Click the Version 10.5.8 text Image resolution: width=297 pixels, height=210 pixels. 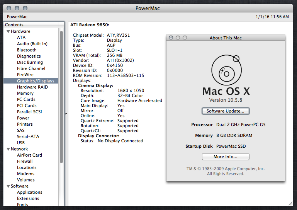click(226, 100)
